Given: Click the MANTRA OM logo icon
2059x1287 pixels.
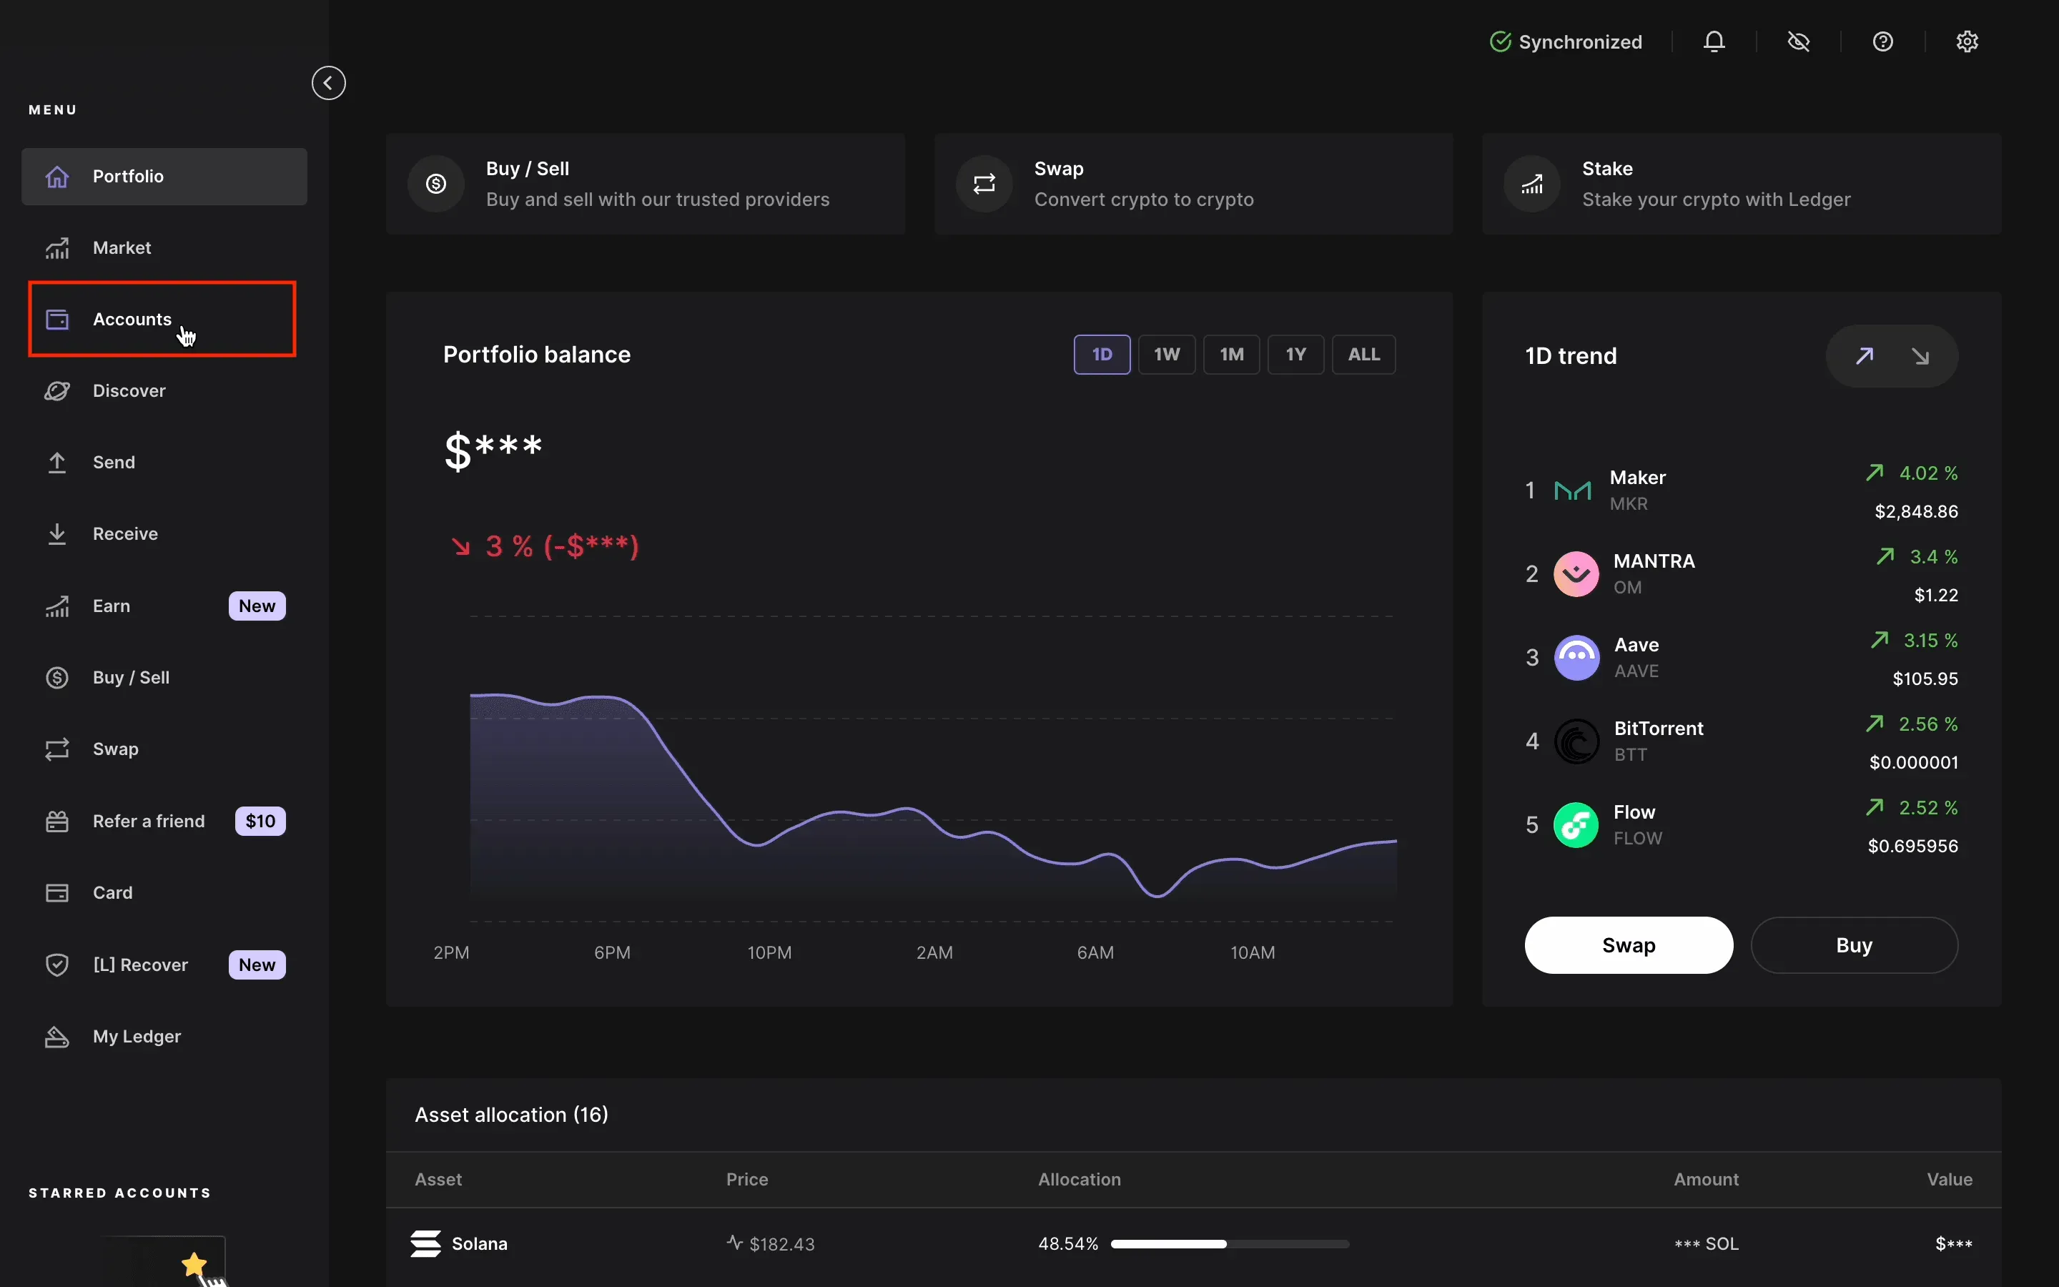Looking at the screenshot, I should 1576,573.
